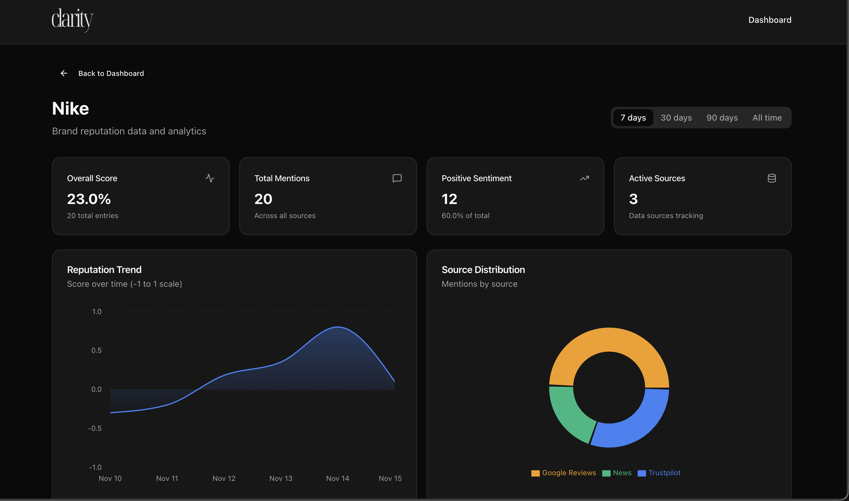
Task: Go Back to Dashboard
Action: 111,73
